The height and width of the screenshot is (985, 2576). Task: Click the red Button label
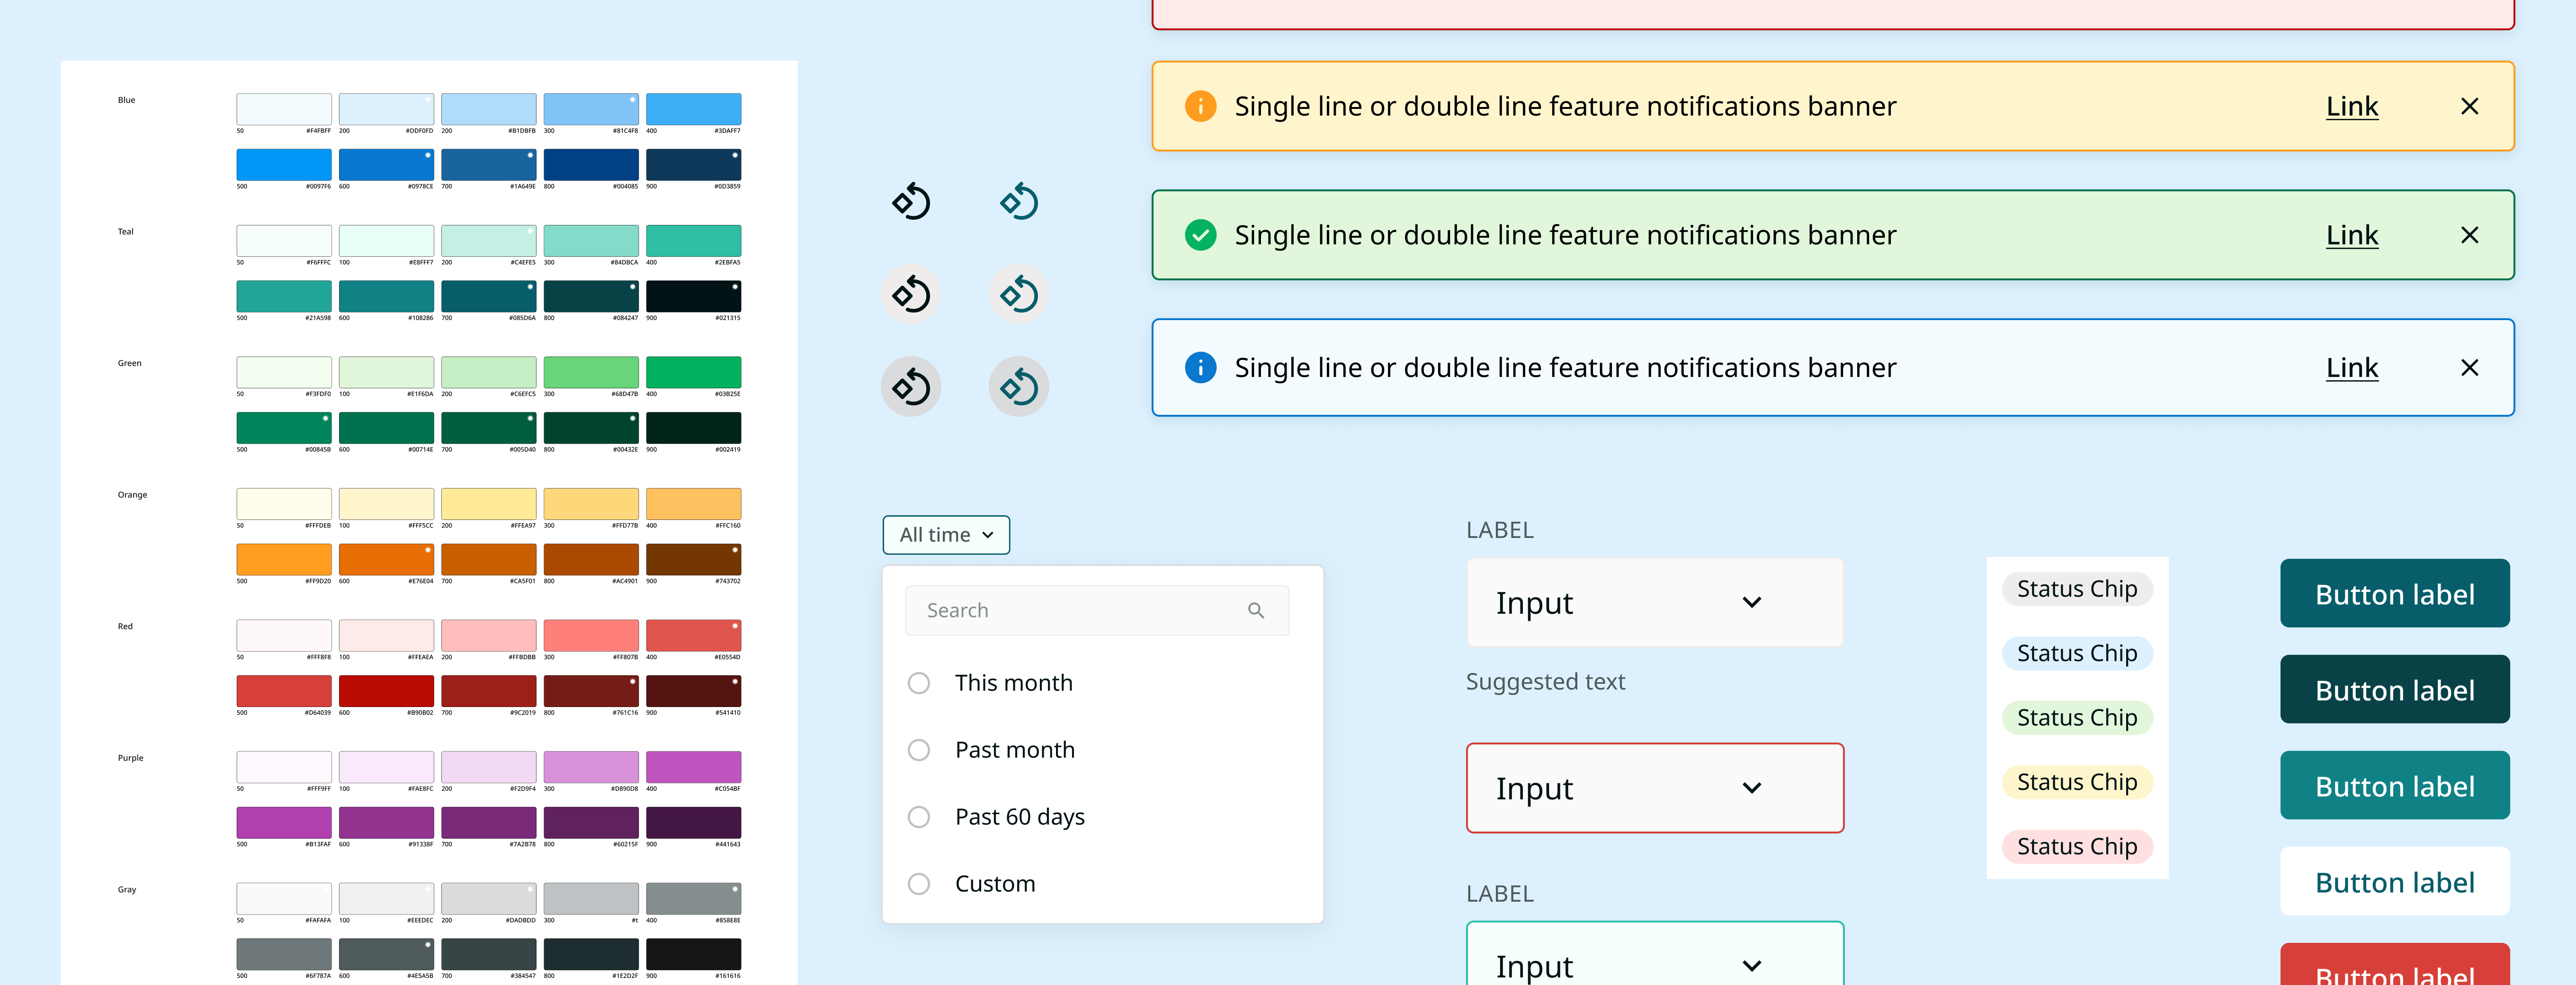[x=2394, y=965]
